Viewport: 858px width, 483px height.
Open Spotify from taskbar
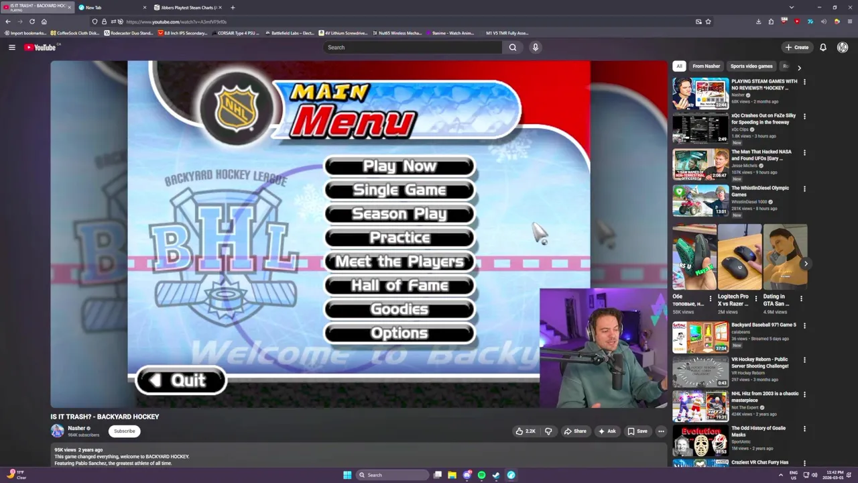tap(481, 475)
